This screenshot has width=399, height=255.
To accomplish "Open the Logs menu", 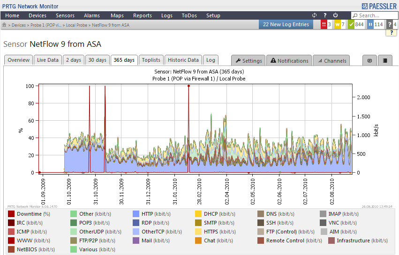I will [x=167, y=15].
